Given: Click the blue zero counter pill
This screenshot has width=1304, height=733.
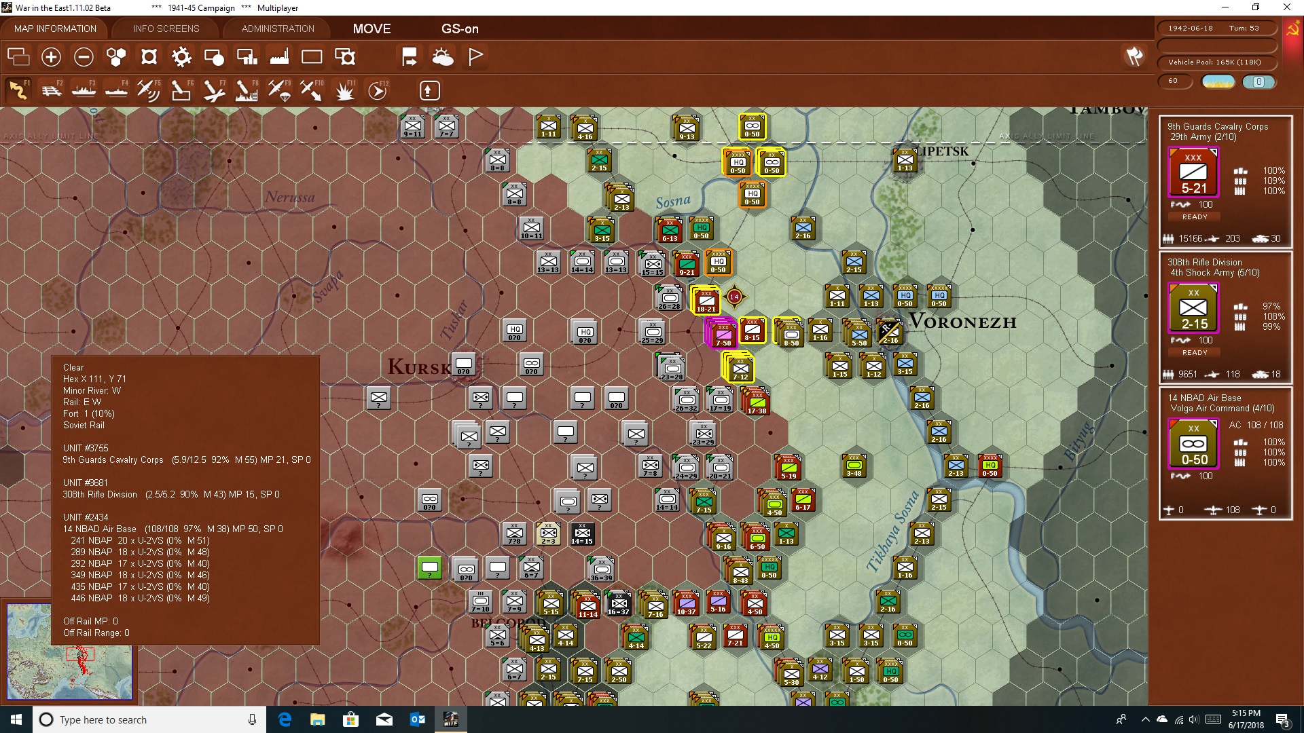Looking at the screenshot, I should click(x=1258, y=81).
